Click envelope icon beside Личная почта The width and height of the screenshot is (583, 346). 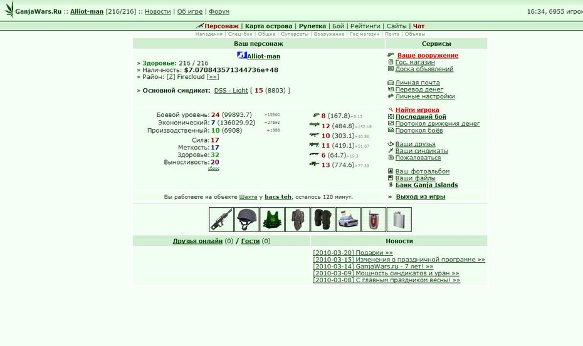coord(391,83)
